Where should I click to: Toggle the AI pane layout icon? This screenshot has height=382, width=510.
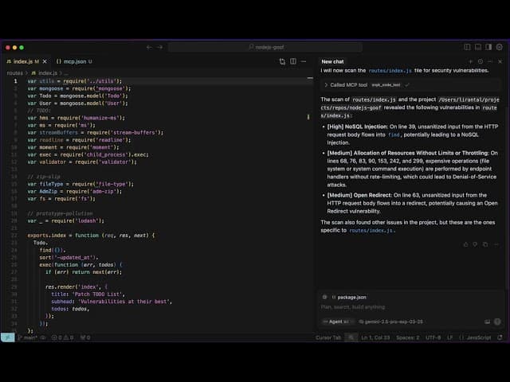[x=488, y=47]
